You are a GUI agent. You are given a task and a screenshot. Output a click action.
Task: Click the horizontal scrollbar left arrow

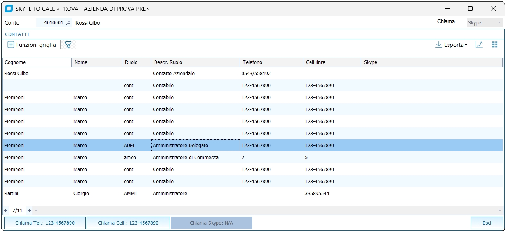click(x=37, y=211)
